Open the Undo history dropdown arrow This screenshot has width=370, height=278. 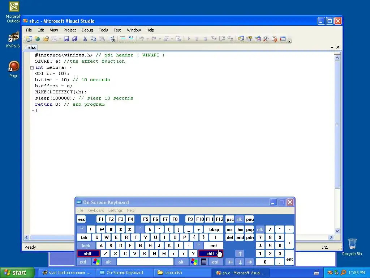[147, 39]
